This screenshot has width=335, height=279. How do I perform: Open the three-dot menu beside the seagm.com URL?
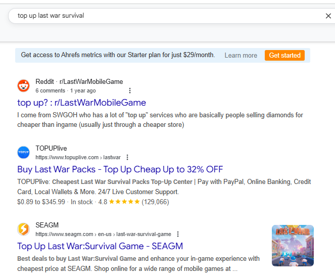point(178,234)
